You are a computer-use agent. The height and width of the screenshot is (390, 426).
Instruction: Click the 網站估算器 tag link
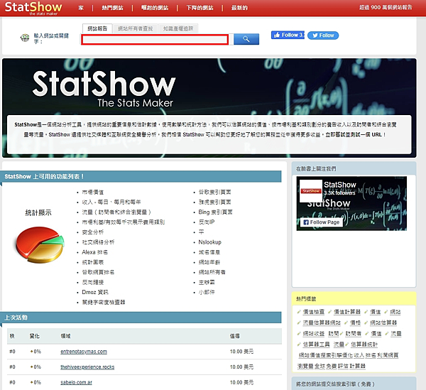click(383, 323)
